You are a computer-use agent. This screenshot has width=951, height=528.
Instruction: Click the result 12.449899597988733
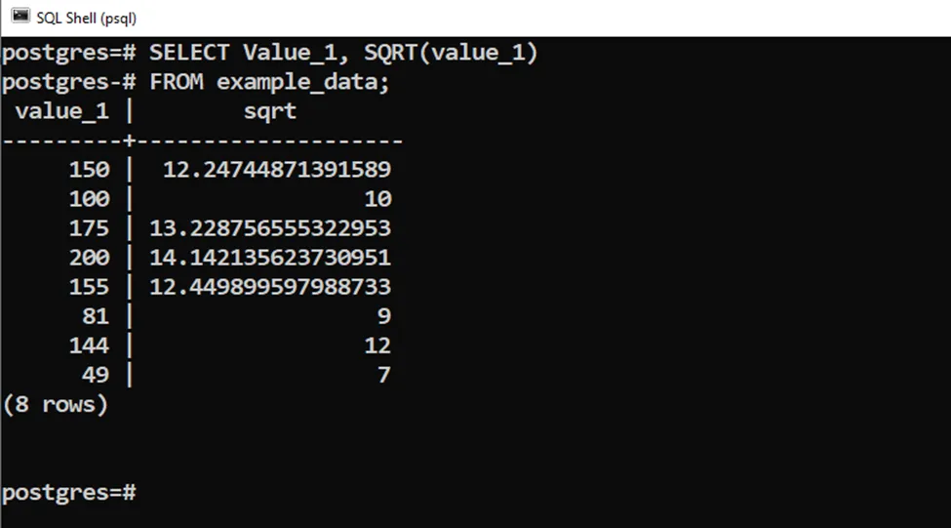point(270,287)
